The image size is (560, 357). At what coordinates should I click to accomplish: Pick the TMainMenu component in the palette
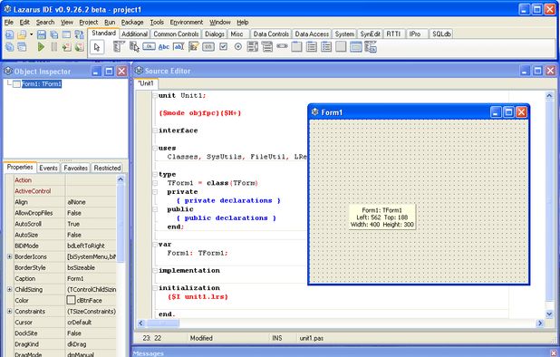coord(119,47)
